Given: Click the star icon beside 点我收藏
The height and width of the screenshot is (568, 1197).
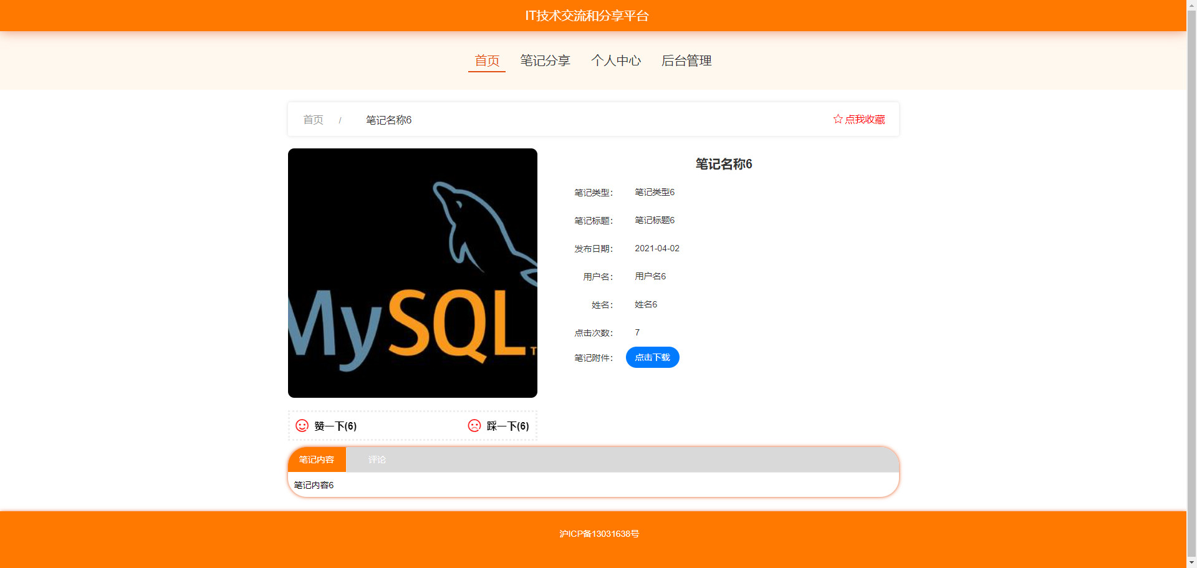Looking at the screenshot, I should [838, 119].
